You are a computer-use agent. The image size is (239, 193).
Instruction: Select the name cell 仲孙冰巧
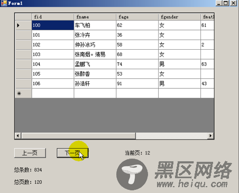(x=95, y=44)
